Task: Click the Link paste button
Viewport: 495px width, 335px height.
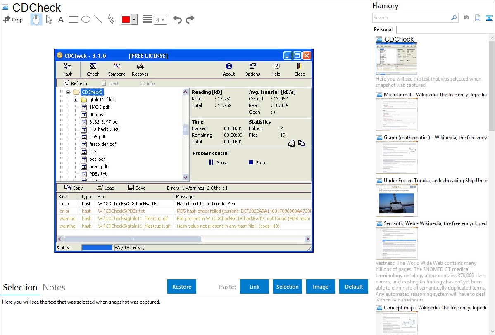Action: click(x=255, y=287)
